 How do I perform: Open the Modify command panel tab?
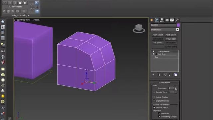click(x=157, y=20)
